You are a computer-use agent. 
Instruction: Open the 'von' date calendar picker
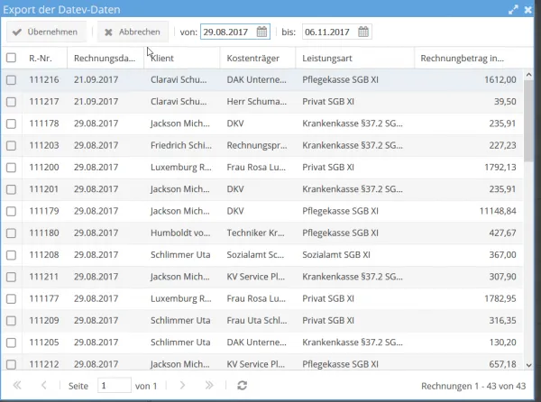click(x=261, y=32)
